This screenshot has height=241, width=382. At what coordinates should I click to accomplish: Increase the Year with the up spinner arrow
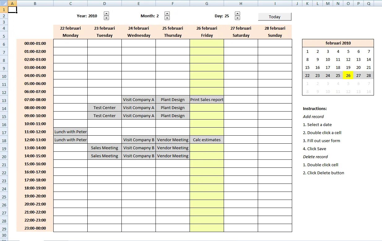click(106, 14)
